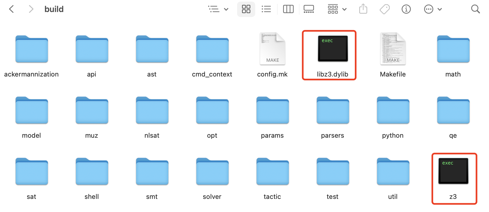Select the util folder icon
The width and height of the screenshot is (489, 212).
(x=393, y=172)
